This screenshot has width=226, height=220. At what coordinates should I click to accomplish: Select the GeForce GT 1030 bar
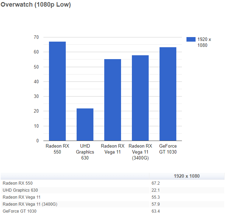[x=168, y=94]
